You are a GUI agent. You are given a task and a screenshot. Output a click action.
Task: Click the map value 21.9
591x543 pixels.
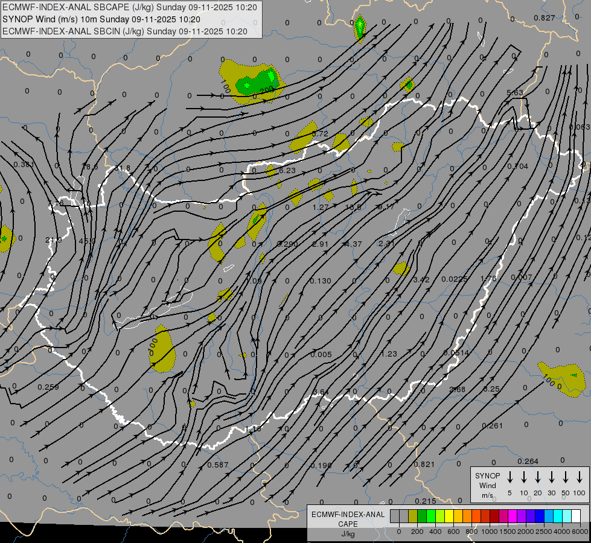(54, 240)
